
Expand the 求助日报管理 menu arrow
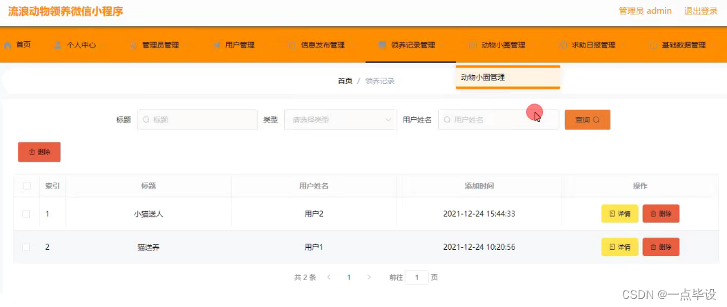pos(622,45)
